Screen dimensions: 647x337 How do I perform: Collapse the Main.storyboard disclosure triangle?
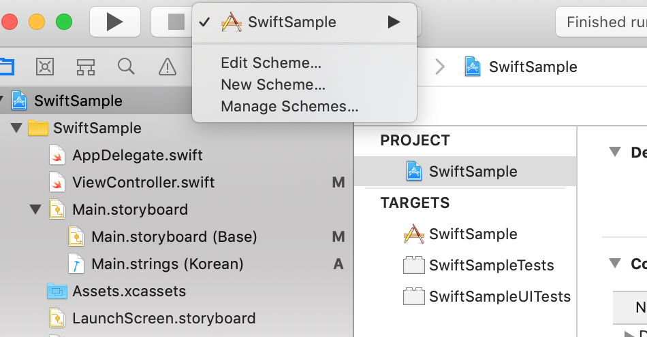[35, 209]
